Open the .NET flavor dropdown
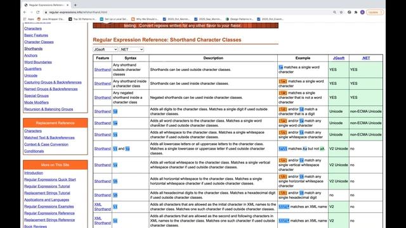406x228 pixels. point(131,49)
